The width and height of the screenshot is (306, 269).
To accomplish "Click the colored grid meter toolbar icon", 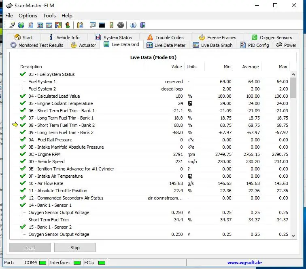I will tap(40, 25).
